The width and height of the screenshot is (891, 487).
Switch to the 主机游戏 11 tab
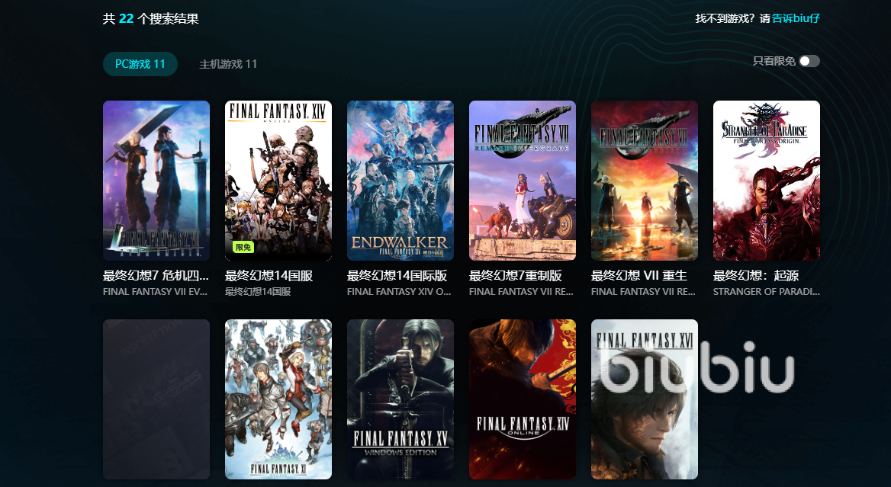coord(228,64)
